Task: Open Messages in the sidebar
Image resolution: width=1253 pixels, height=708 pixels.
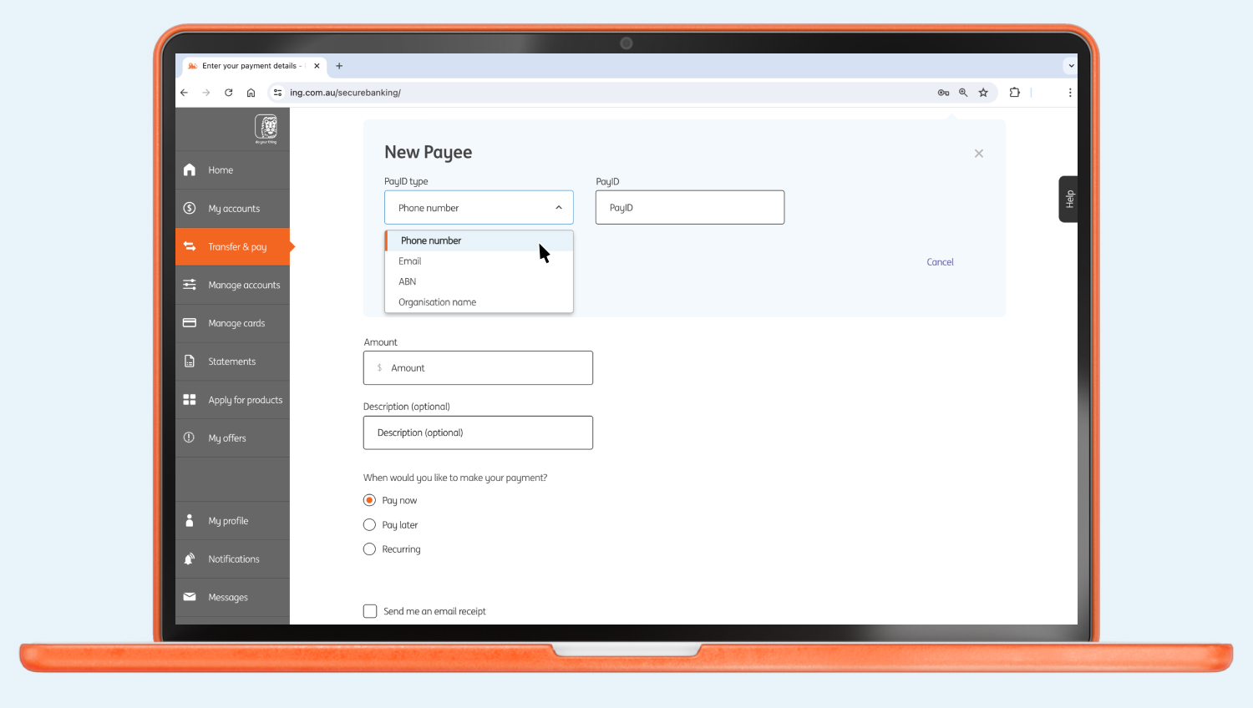Action: pyautogui.click(x=227, y=597)
